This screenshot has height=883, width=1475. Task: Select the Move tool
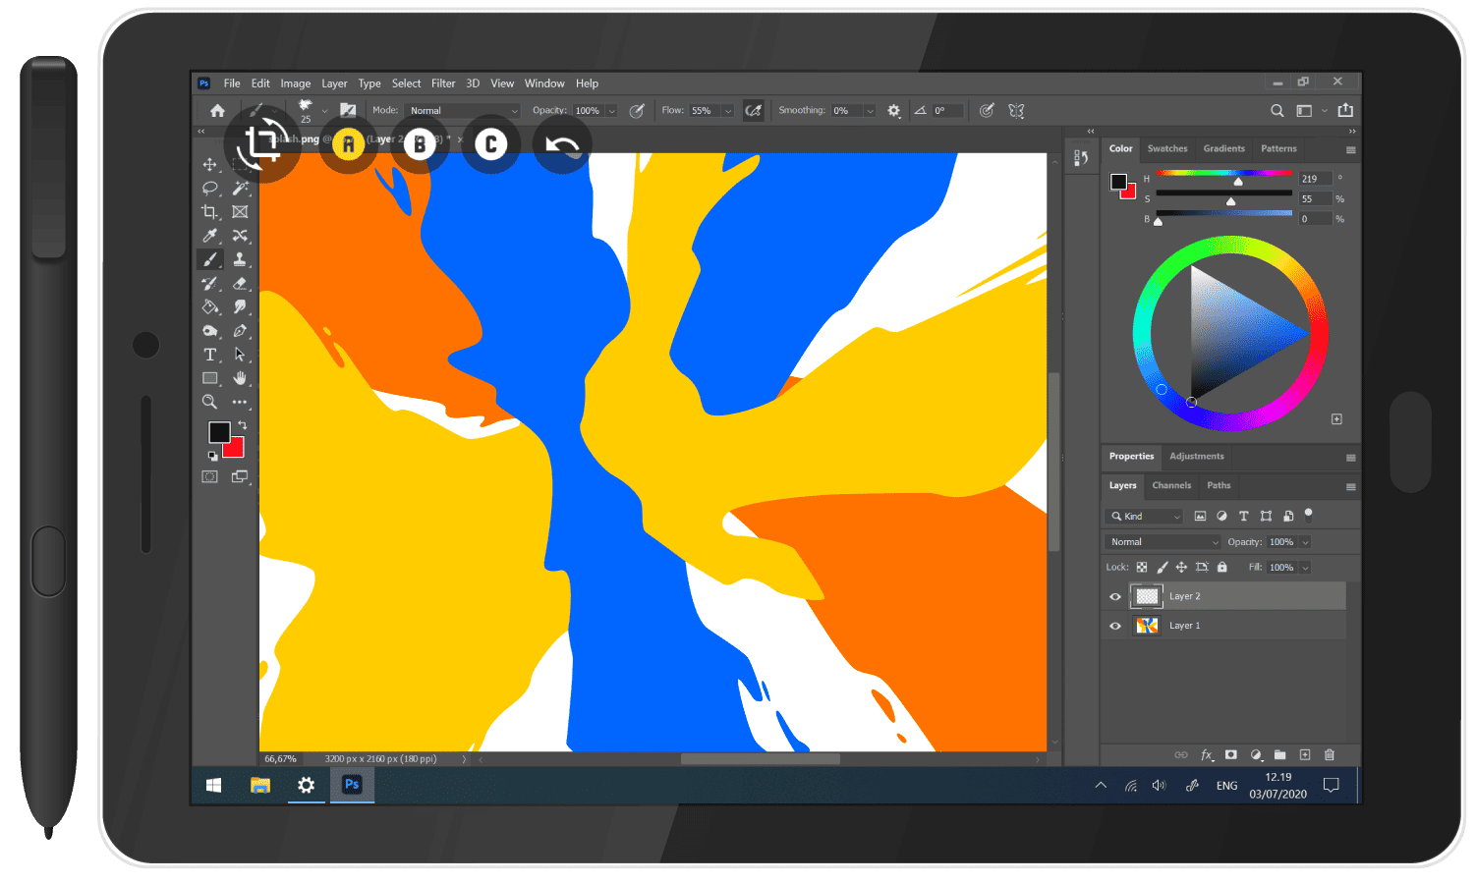coord(209,165)
